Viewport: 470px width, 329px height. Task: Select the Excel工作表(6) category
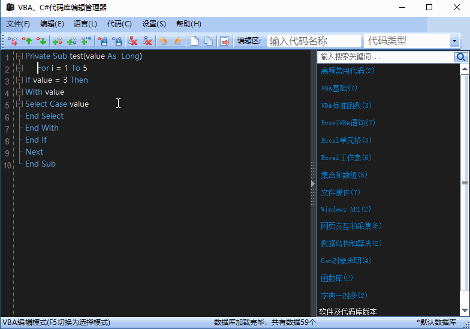pos(347,158)
